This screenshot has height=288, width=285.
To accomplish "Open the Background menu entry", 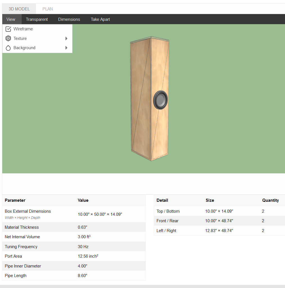I will tap(37, 48).
